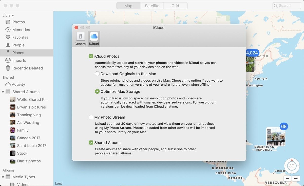Zoom in with the plus button
This screenshot has height=186, width=304.
[x=296, y=178]
